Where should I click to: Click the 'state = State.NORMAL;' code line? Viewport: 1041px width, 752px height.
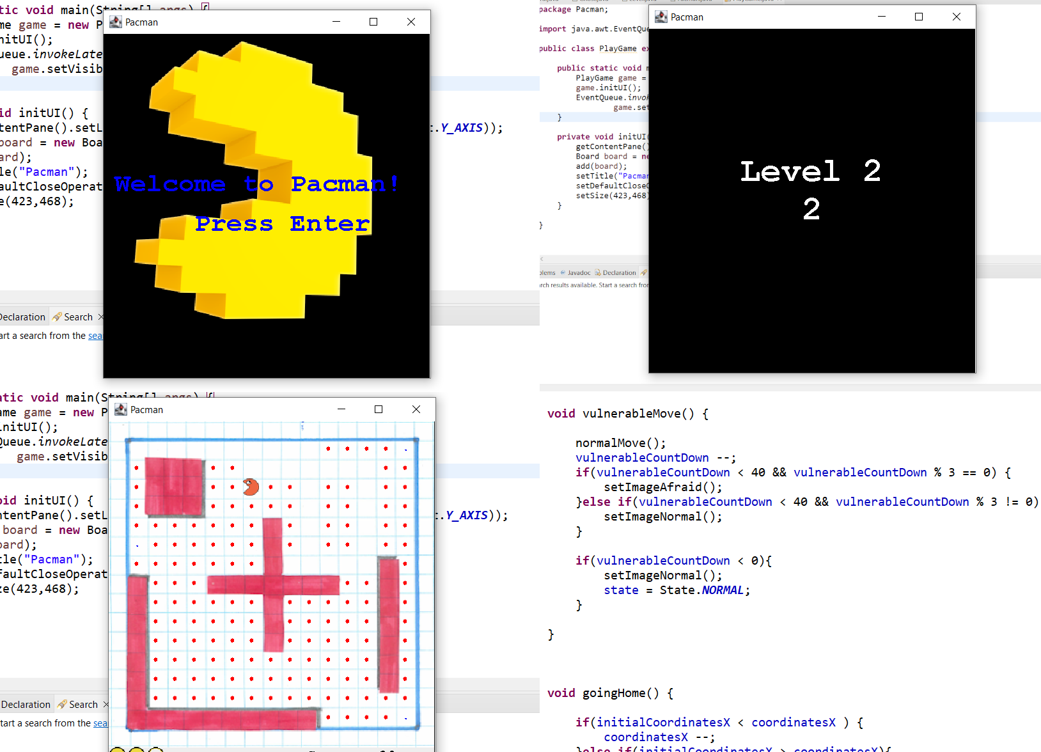pos(677,590)
